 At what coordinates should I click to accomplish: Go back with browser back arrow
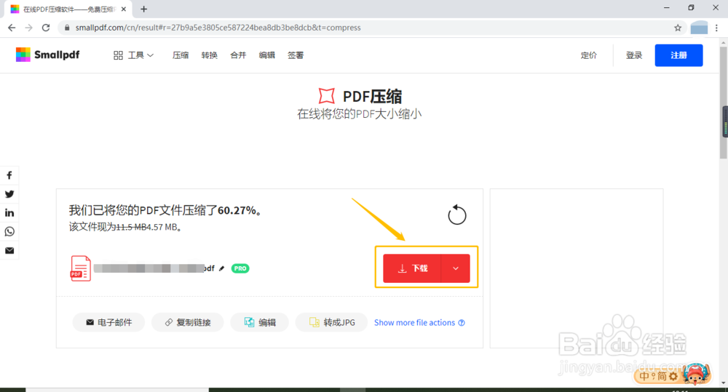pyautogui.click(x=12, y=28)
